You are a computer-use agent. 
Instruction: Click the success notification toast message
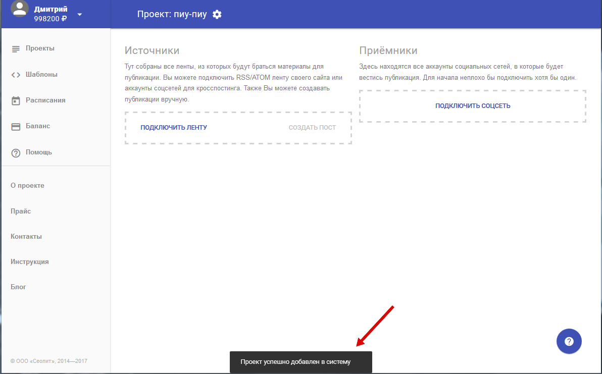pyautogui.click(x=300, y=362)
